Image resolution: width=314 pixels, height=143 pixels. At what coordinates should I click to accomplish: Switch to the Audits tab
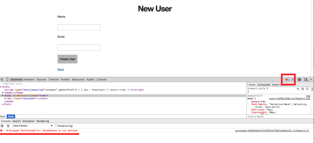[91, 80]
